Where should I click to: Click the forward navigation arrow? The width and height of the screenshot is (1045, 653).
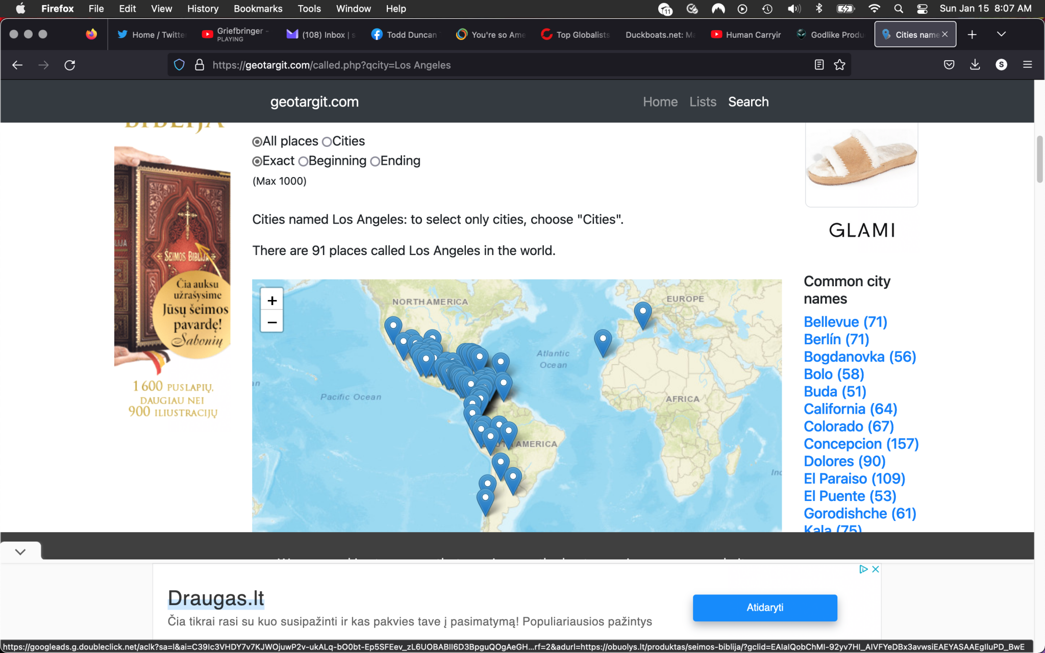(x=44, y=65)
